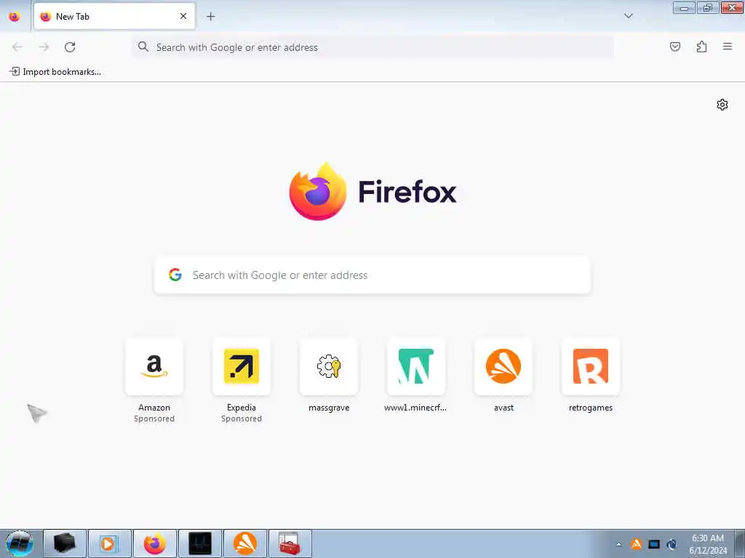Open new tab personalize gear

[722, 105]
